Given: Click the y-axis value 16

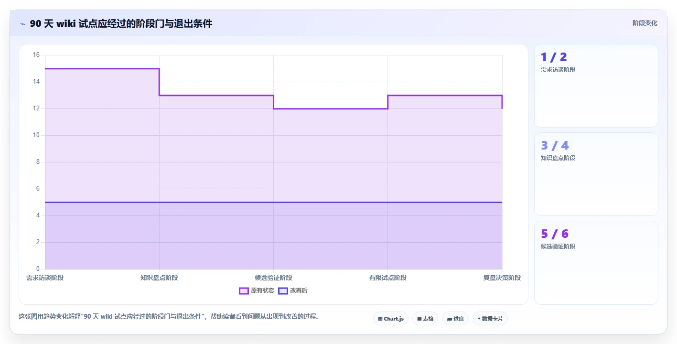Looking at the screenshot, I should (36, 55).
